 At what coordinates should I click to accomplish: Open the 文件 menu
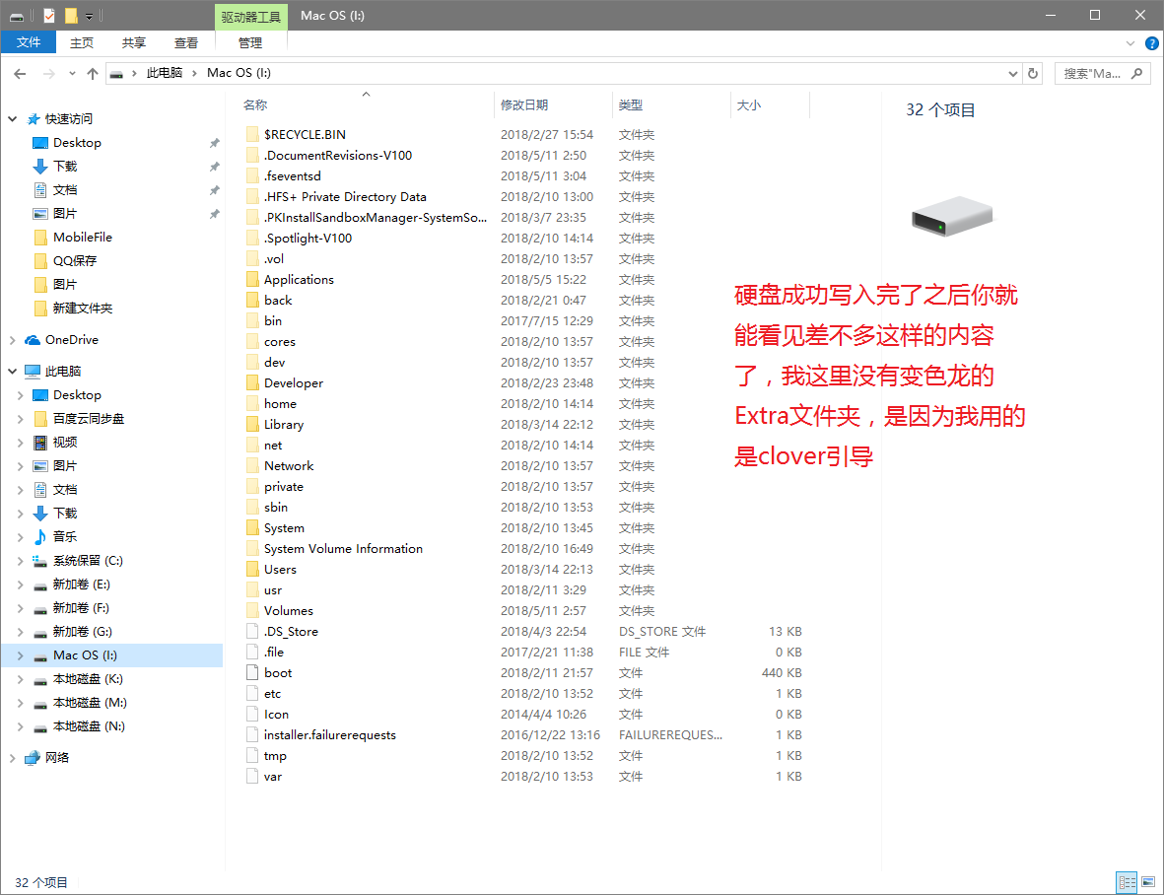click(29, 42)
